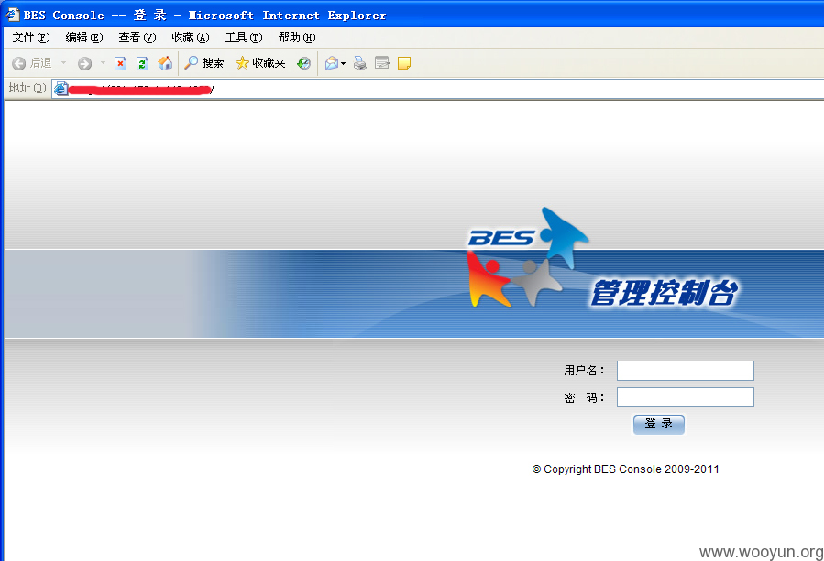The width and height of the screenshot is (824, 561).
Task: Open the 文件(F) File menu
Action: pyautogui.click(x=31, y=38)
